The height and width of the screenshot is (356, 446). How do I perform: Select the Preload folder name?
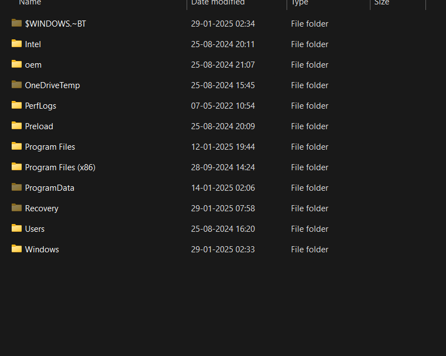coord(39,126)
